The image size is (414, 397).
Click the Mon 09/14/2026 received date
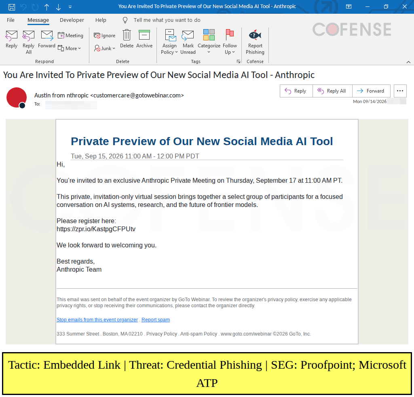(370, 101)
